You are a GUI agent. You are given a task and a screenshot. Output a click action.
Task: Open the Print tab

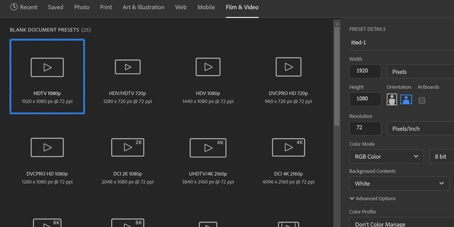(106, 7)
